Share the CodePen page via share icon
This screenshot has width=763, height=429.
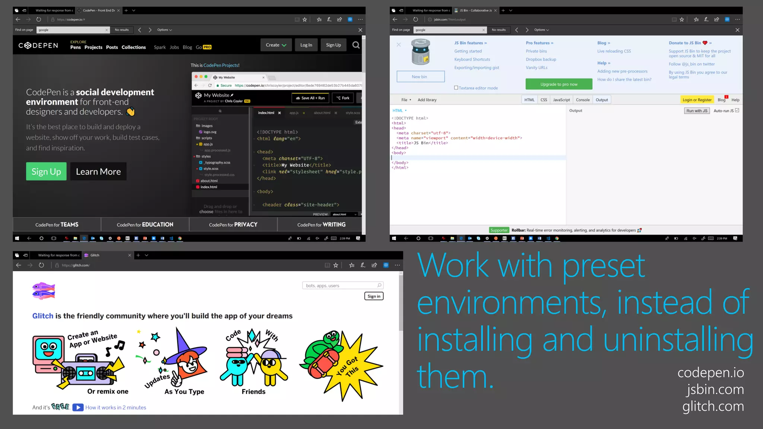pos(339,19)
